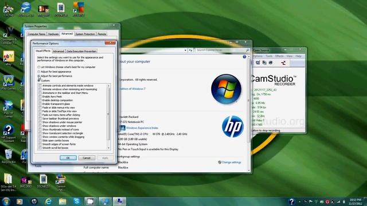Image resolution: width=367 pixels, height=206 pixels.
Task: Click the help icon in System window
Action: coord(244,57)
